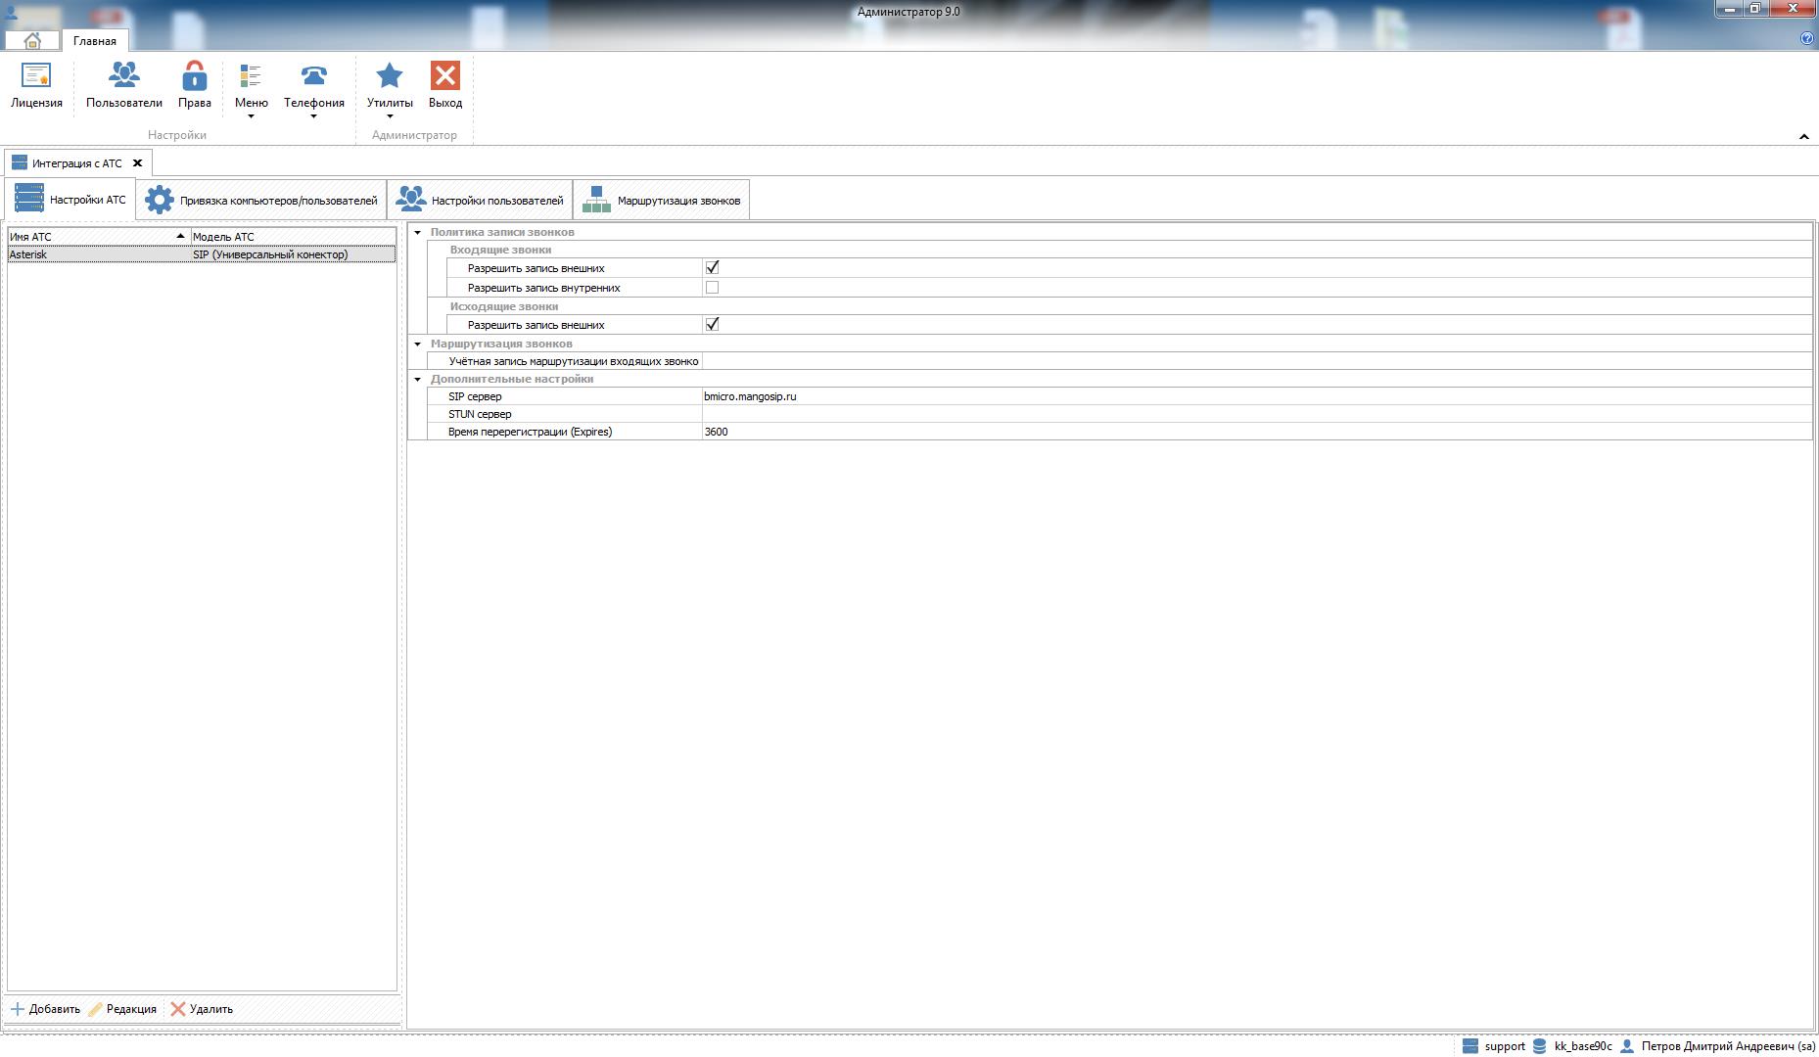1819x1057 pixels.
Task: Click the kk_base90c database icon
Action: coord(1539,1046)
